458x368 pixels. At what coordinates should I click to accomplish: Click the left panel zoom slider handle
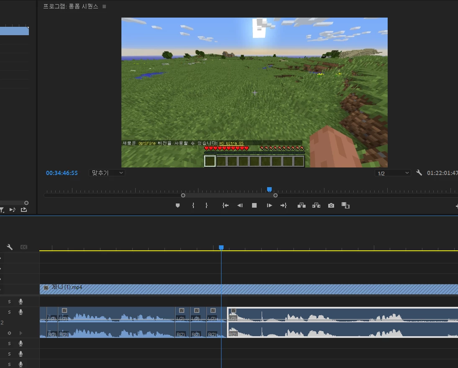point(26,203)
